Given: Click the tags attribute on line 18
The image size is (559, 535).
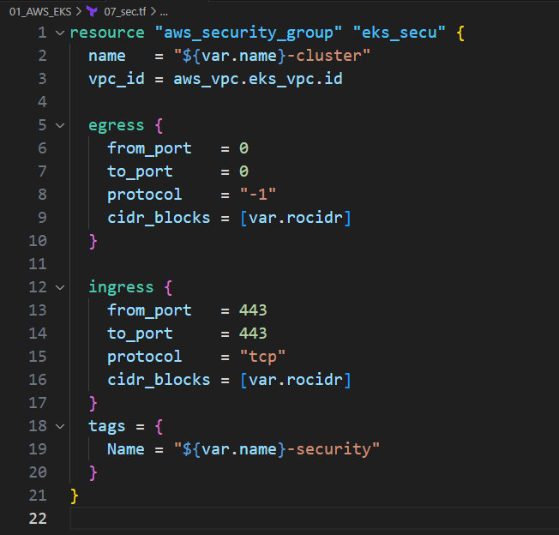Looking at the screenshot, I should 107,427.
